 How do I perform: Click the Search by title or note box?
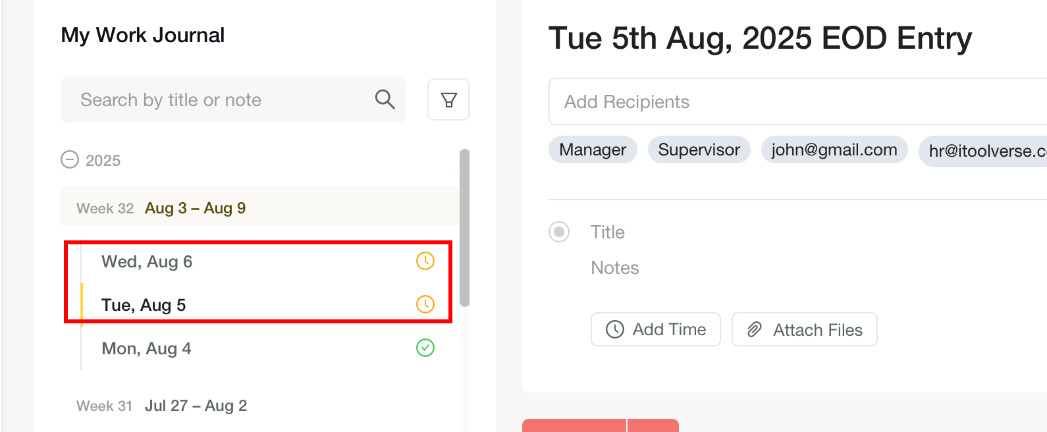217,99
